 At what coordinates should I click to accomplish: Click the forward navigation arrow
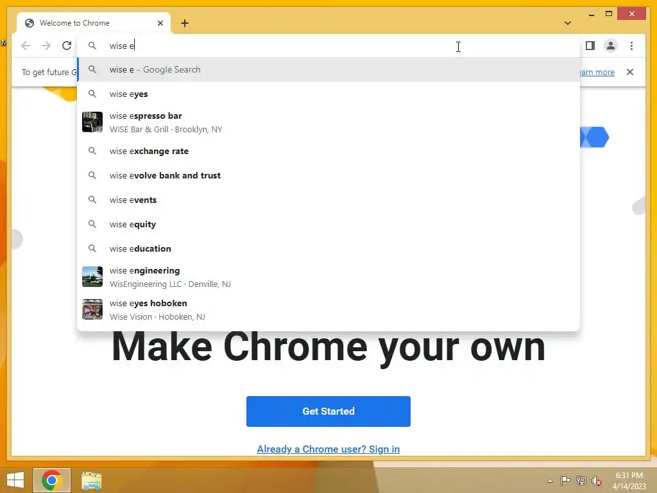[x=46, y=46]
